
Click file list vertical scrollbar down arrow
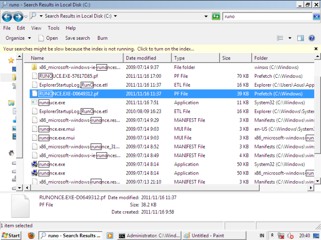317,181
